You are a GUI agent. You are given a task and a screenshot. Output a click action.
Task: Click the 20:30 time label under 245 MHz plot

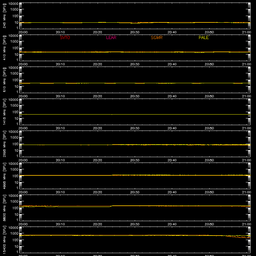point(135,32)
